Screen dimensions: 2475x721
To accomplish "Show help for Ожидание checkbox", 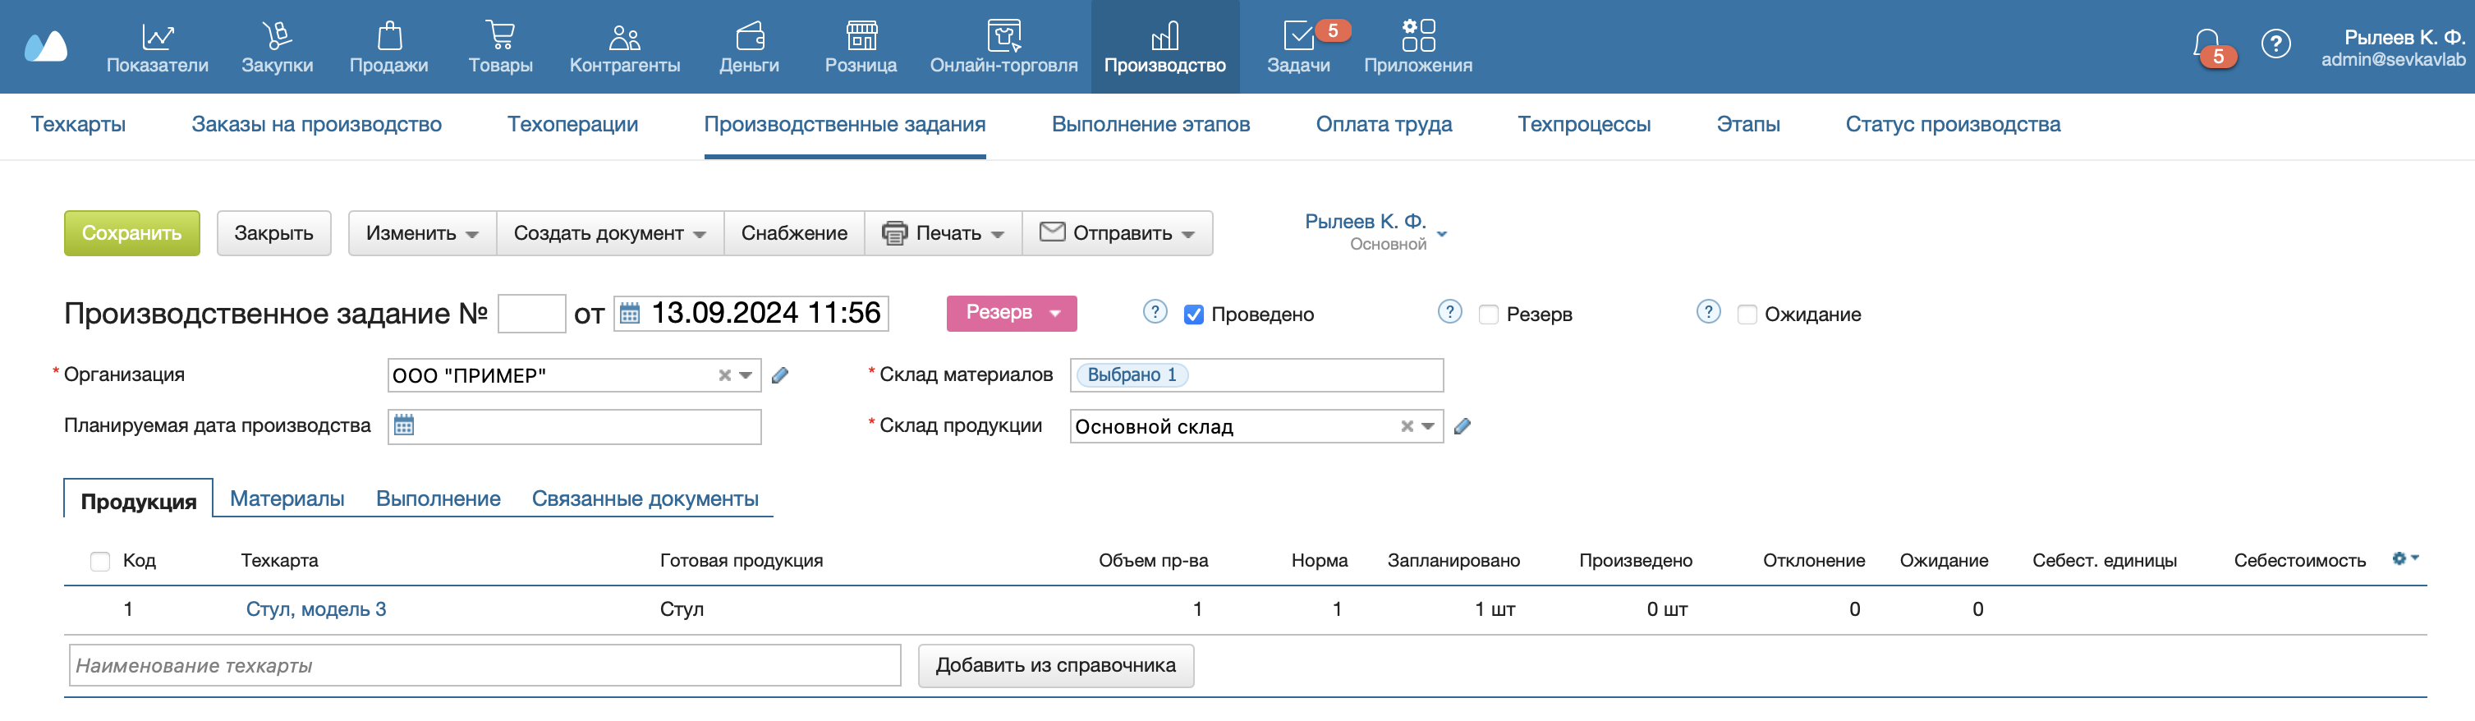I will 1708,312.
